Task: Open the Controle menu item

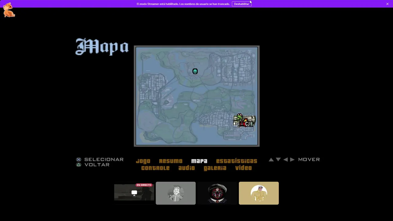Action: tap(155, 168)
